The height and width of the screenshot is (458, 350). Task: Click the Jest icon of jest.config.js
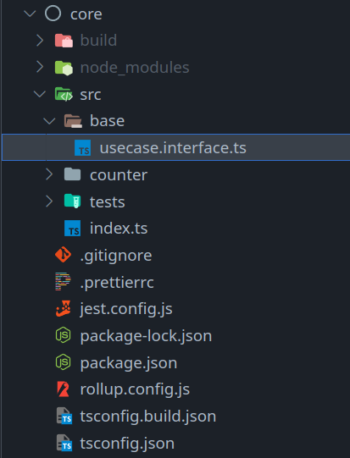pos(64,308)
